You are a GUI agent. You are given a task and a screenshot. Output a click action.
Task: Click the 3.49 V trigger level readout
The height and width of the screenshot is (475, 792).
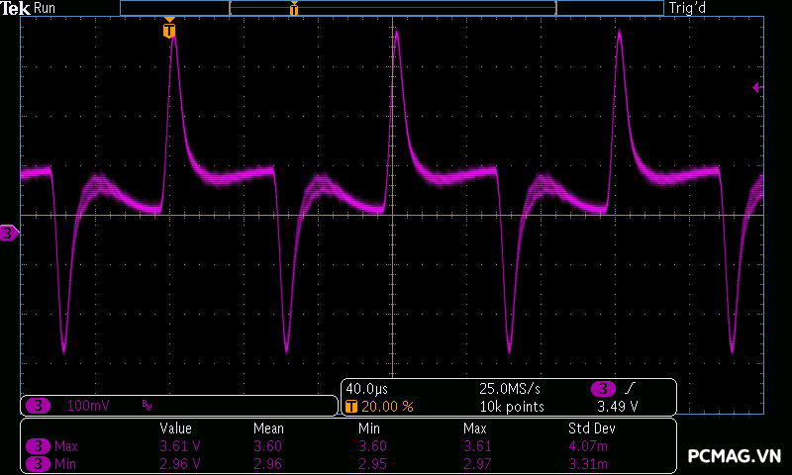point(618,407)
